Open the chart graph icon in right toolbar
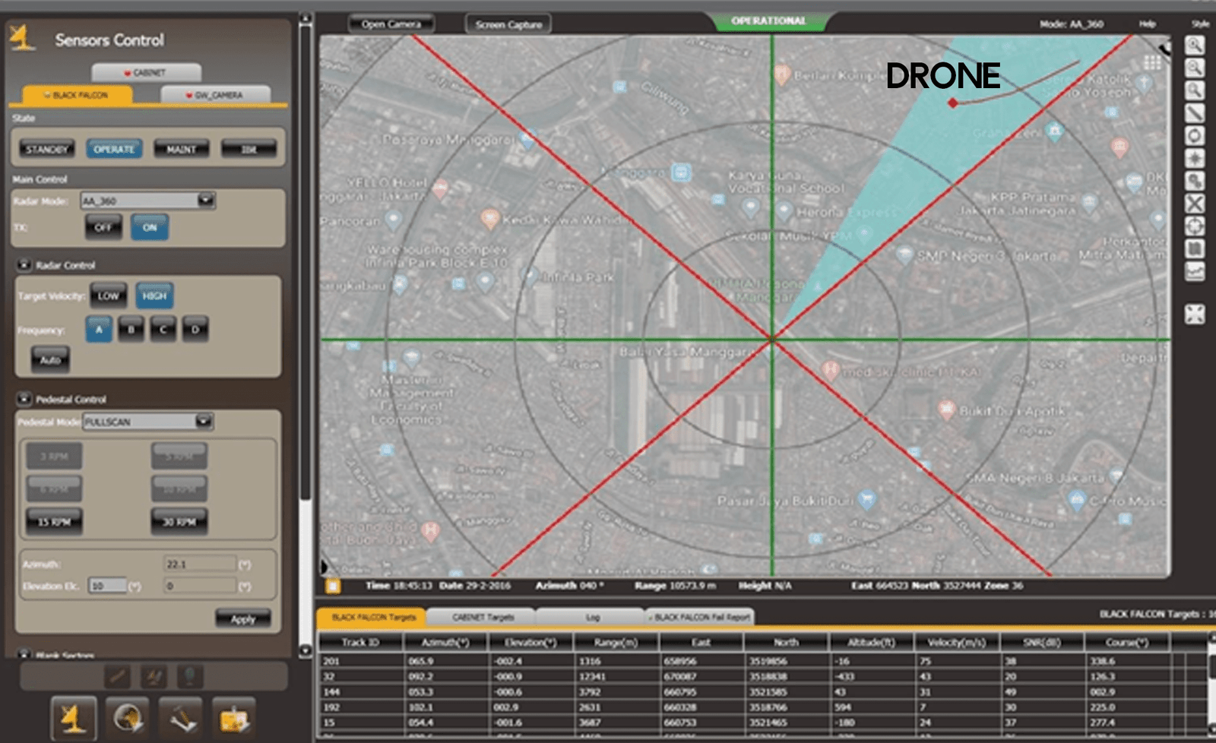1216x743 pixels. (1195, 271)
